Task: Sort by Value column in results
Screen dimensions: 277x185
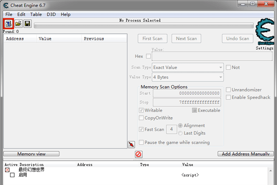Action: tap(59, 38)
